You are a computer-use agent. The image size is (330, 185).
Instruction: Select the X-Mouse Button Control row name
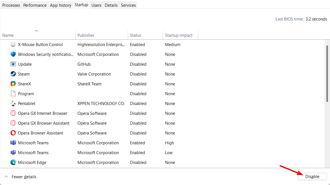(40, 45)
